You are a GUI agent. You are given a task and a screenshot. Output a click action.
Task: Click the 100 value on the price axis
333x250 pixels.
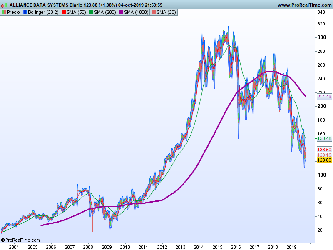click(322, 175)
